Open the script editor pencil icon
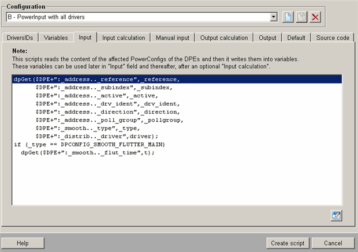The image size is (358, 252). click(337, 216)
